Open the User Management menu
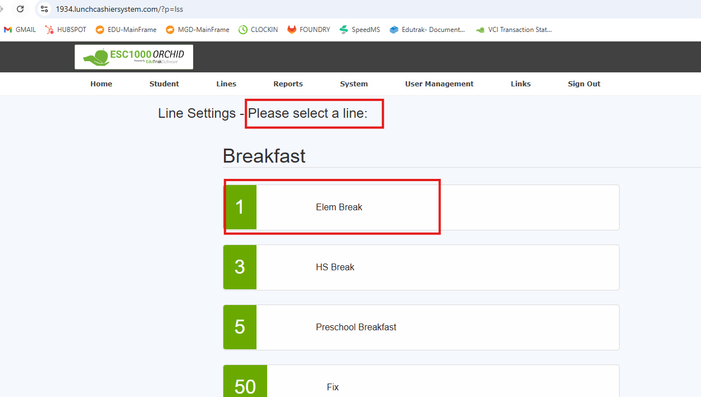 [x=439, y=84]
